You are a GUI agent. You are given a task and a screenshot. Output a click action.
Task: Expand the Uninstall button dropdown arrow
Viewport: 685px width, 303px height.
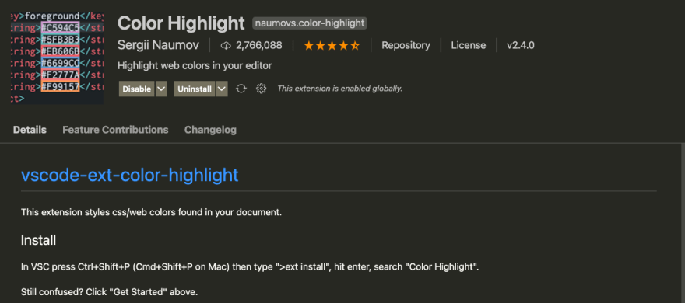pos(222,89)
